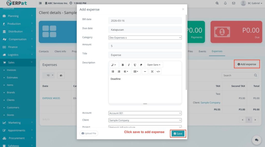Expand the Finance sidebar menu

(x=18, y=47)
